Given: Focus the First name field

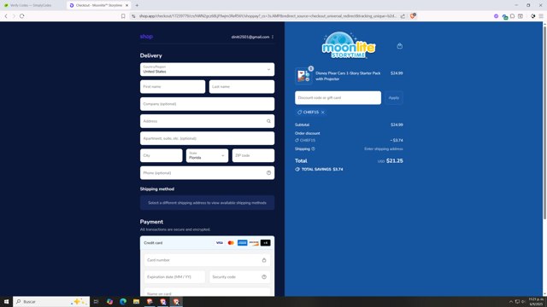Looking at the screenshot, I should [x=173, y=87].
